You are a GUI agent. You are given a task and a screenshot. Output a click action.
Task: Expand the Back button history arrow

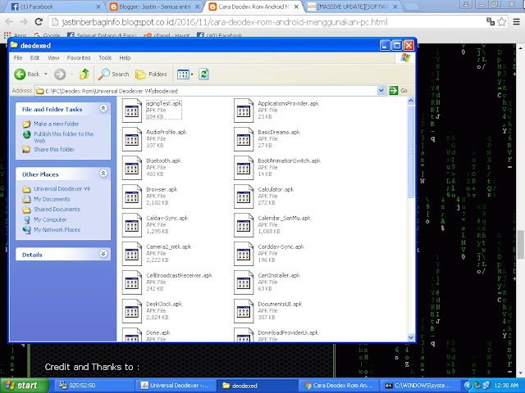(46, 75)
